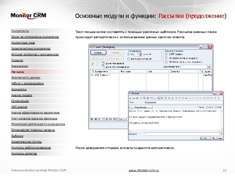Click the large T font icon

(169, 98)
